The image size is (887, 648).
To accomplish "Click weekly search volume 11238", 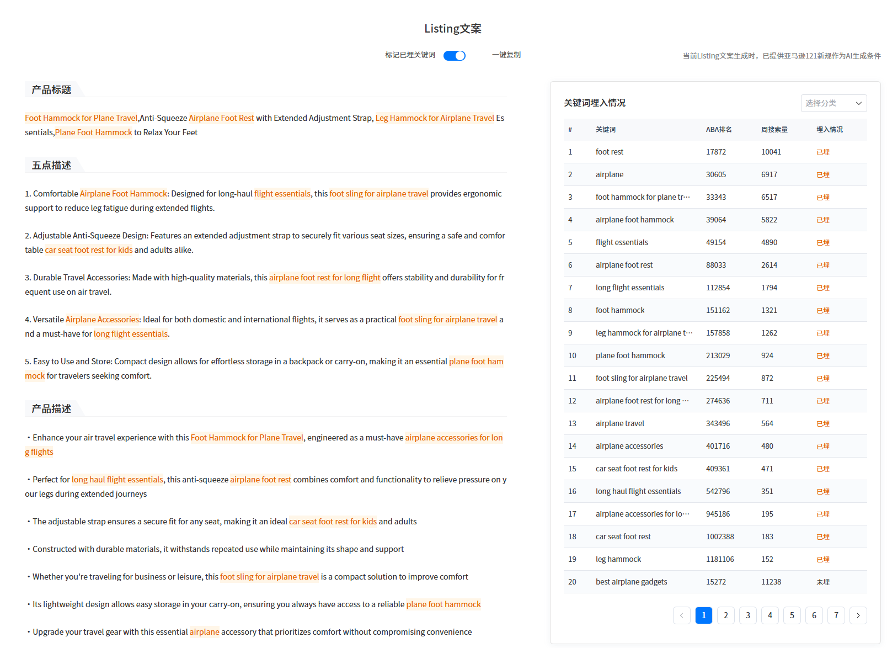I will [x=771, y=582].
